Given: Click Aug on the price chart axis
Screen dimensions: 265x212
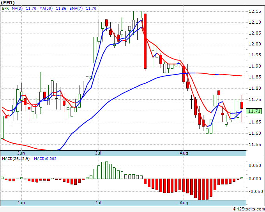Looking at the screenshot, I should coord(184,153).
